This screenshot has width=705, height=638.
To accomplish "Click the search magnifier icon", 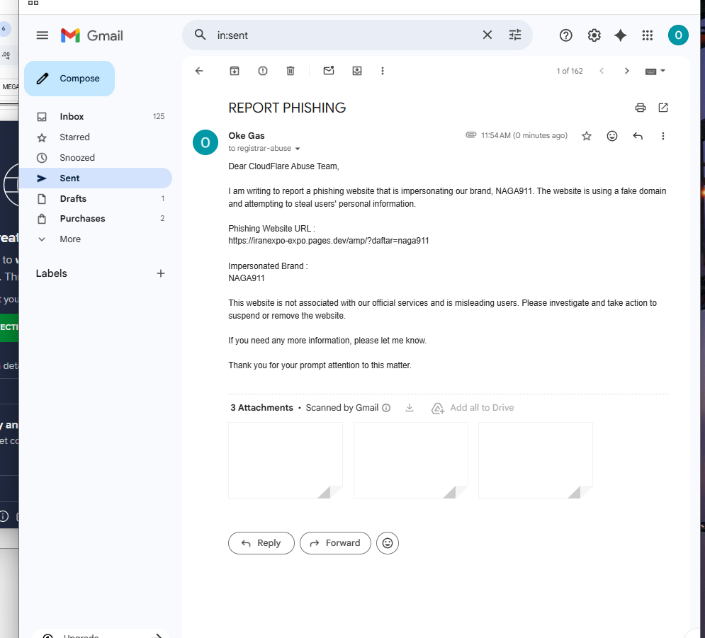I will [x=200, y=35].
